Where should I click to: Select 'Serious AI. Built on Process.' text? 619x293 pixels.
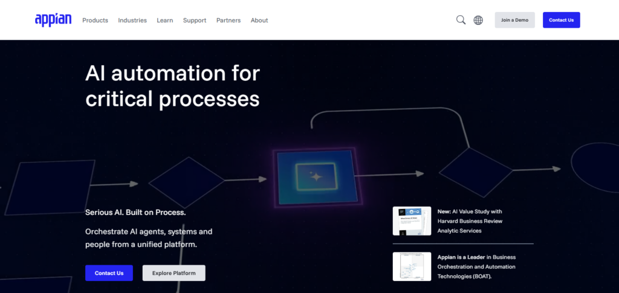click(135, 213)
